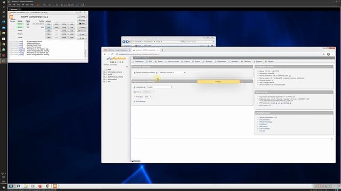Open the Font size dropdown
The height and width of the screenshot is (191, 341).
pyautogui.click(x=148, y=97)
